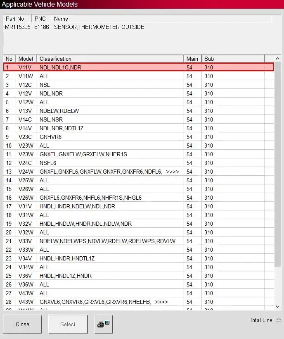Viewport: 284px width, 339px height.
Task: Select row 21 model V33V
Action: (139, 241)
